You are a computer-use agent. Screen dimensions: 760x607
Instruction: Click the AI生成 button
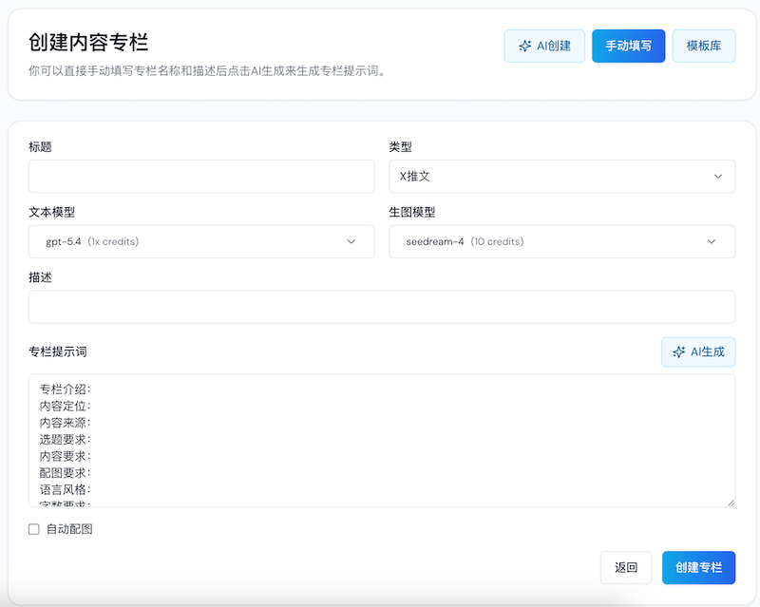click(x=698, y=352)
